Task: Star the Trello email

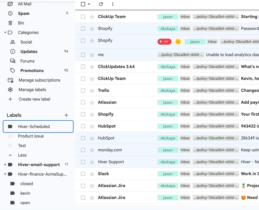Action: coord(92,90)
